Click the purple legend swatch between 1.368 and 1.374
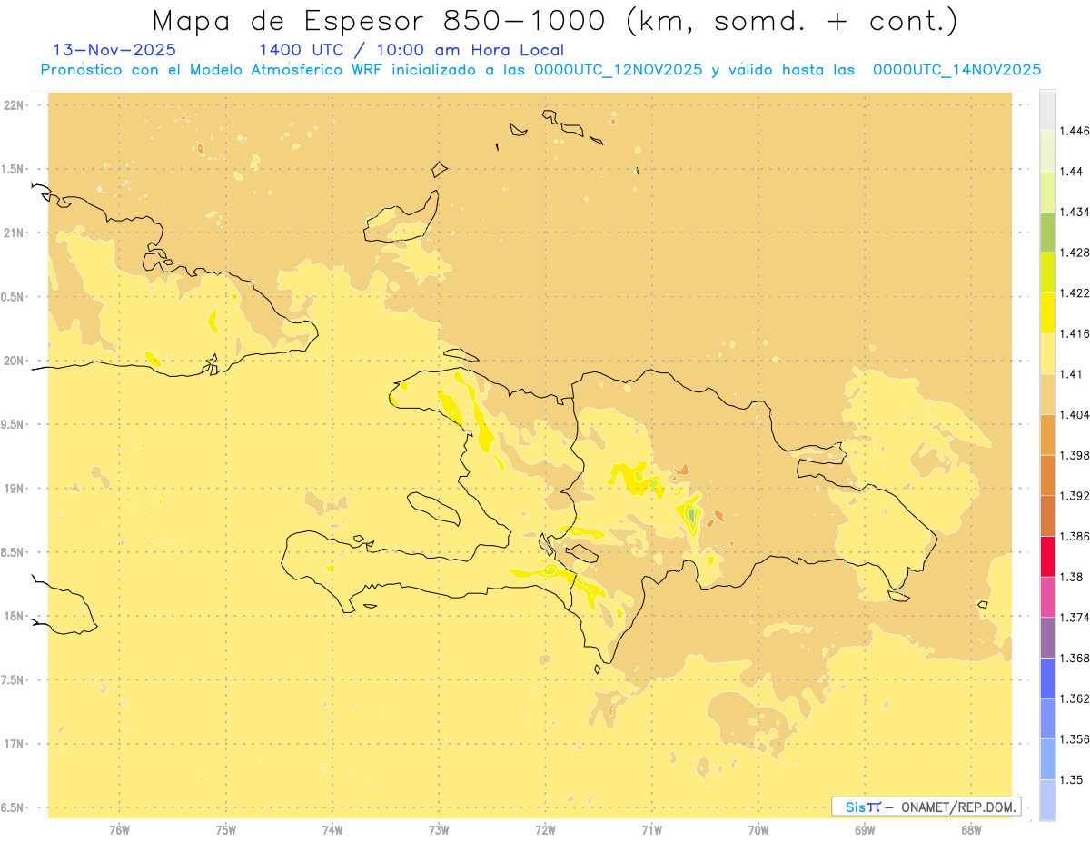1090x842 pixels. click(x=1047, y=638)
